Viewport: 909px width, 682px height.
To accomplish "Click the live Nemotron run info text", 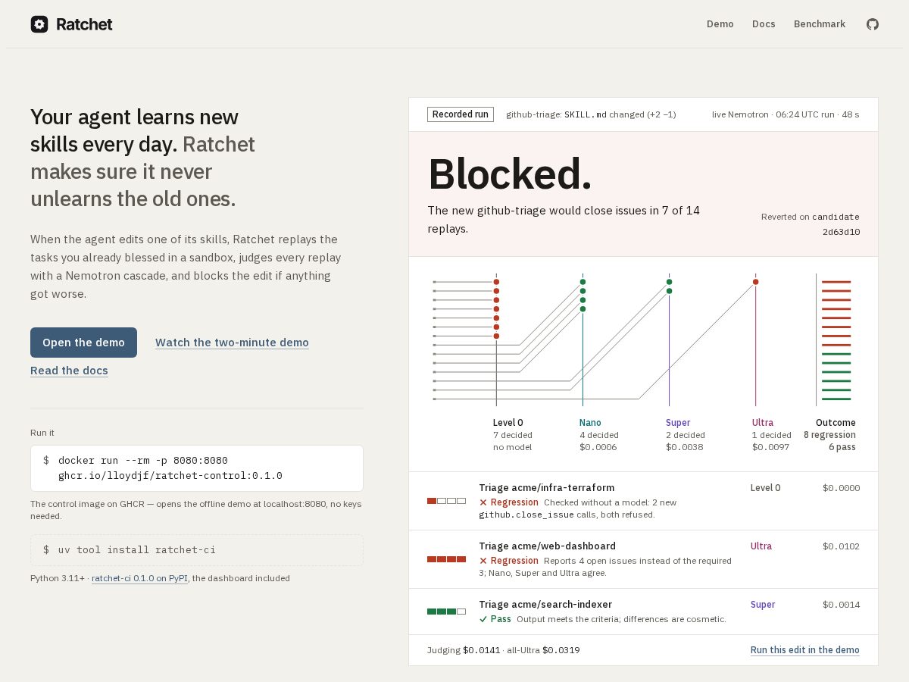I will 786,114.
